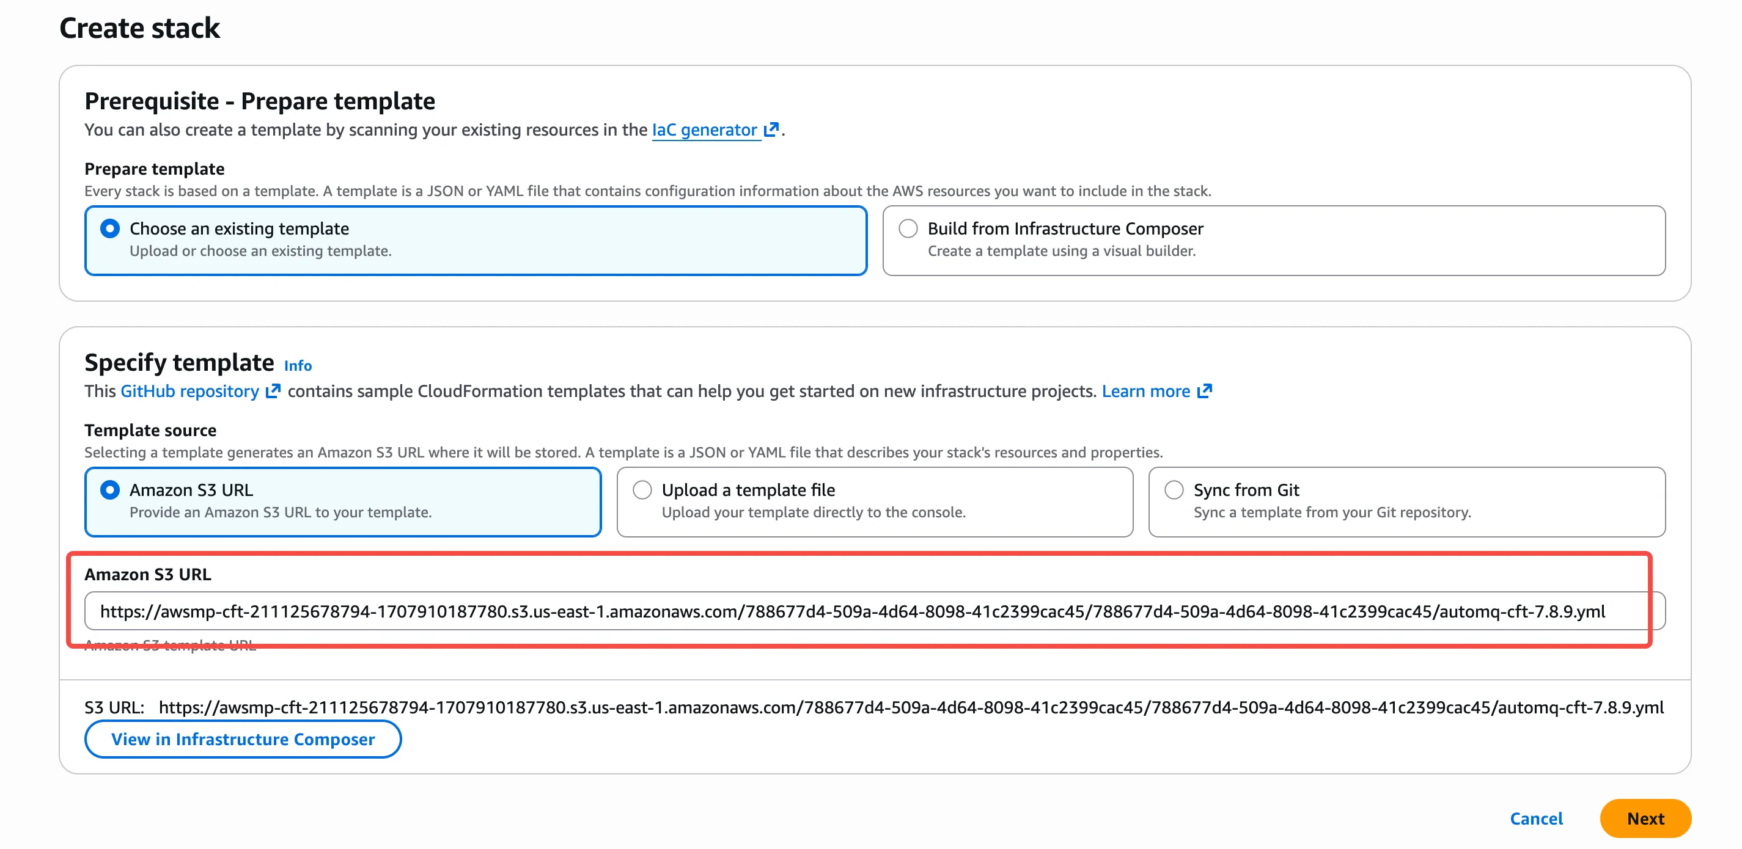Select Amazon S3 URL radio option
1742x849 pixels.
(x=109, y=490)
